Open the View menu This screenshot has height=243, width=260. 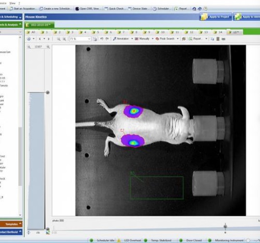click(12, 3)
